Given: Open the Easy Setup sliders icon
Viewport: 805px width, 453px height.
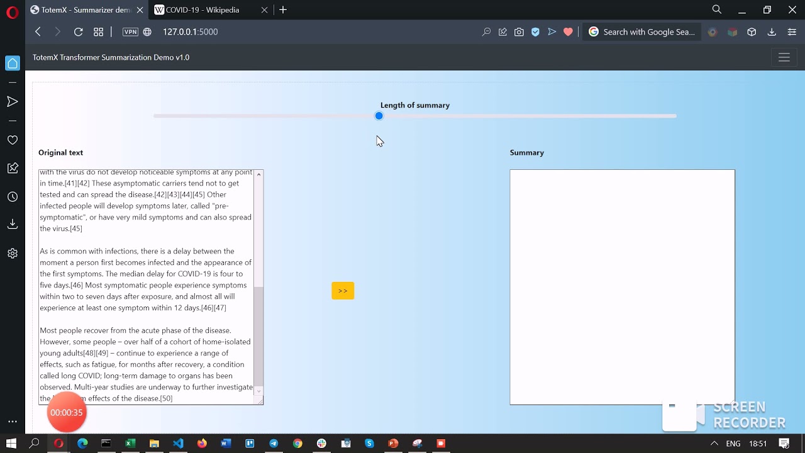Looking at the screenshot, I should 792,31.
